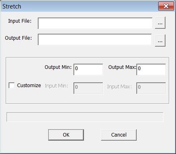Click the Output File label

pos(18,38)
